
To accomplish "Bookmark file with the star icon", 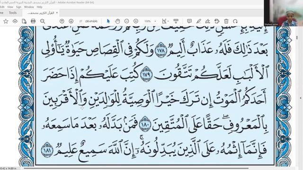I will [x=6, y=21].
